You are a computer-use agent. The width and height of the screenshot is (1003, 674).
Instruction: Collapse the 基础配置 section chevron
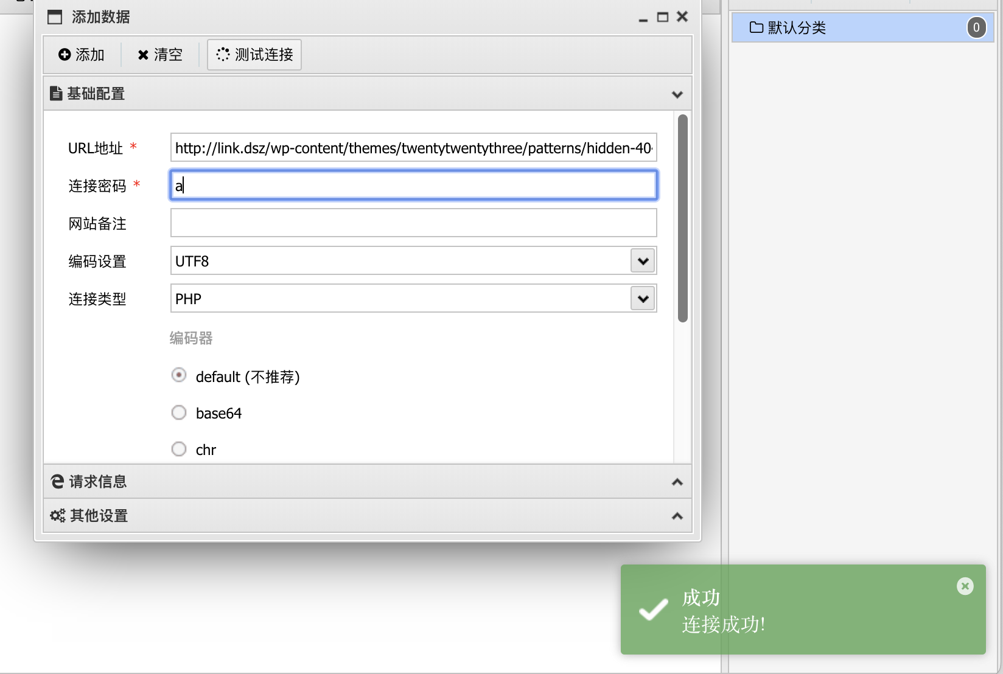tap(677, 94)
